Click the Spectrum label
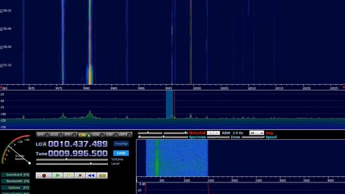The image size is (345, 194). coord(197,137)
